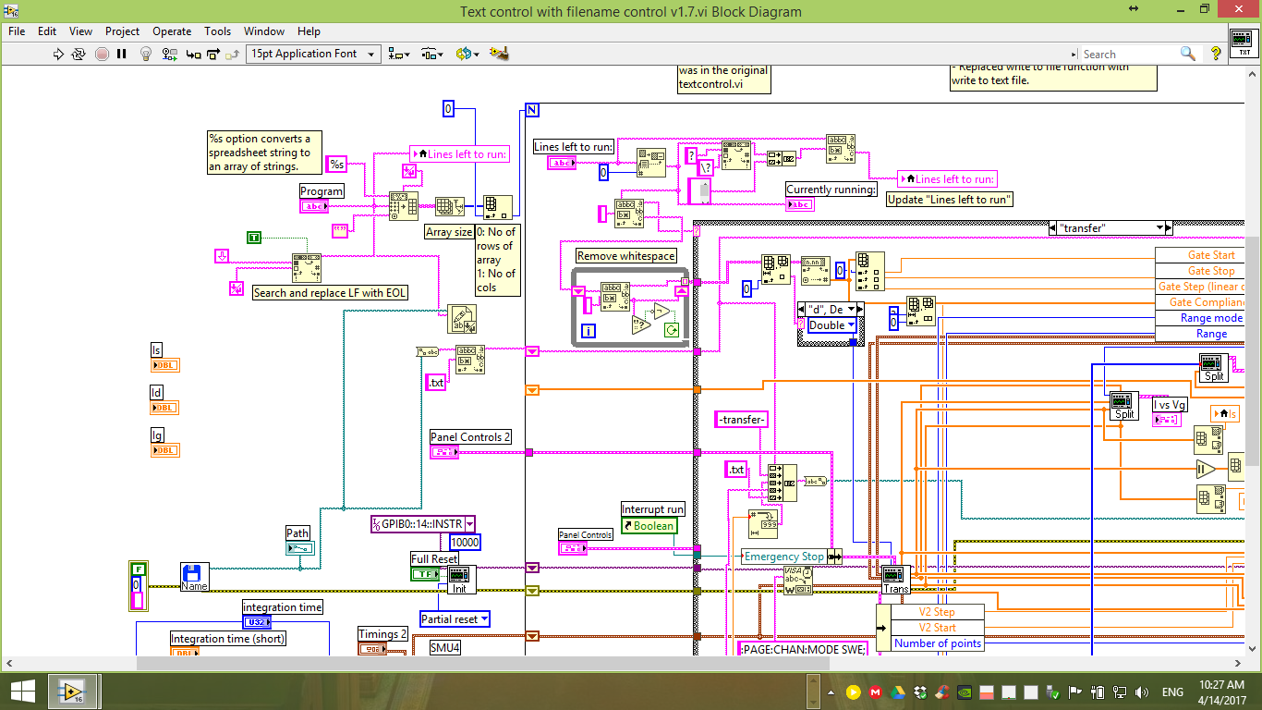Click the Panel Controls 2 cluster terminal

(x=445, y=452)
